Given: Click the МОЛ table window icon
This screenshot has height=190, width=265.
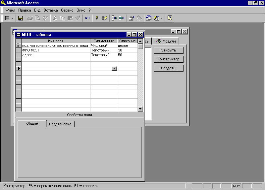Looking at the screenshot, I should click(x=19, y=35).
